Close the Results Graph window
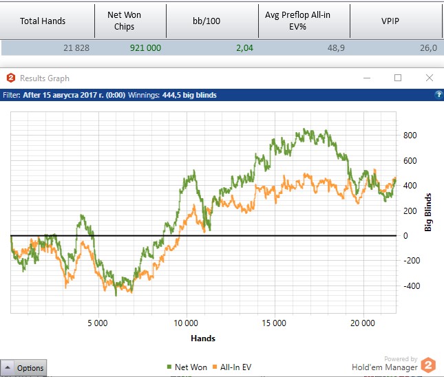444x377 pixels. pos(430,78)
